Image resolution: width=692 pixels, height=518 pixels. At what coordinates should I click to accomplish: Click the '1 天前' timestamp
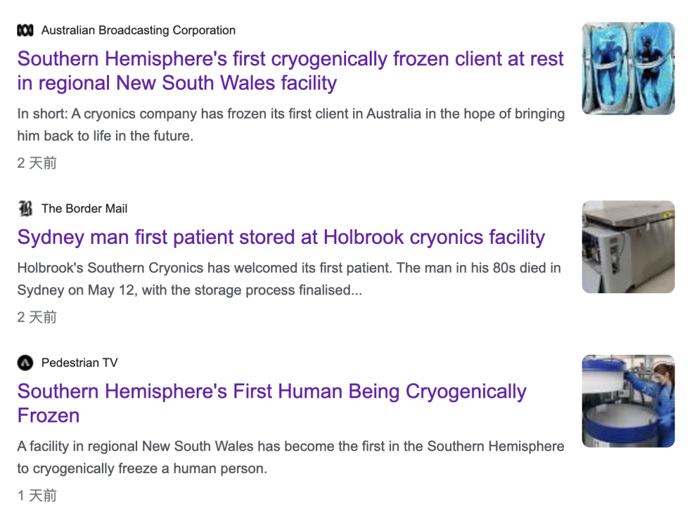[37, 496]
